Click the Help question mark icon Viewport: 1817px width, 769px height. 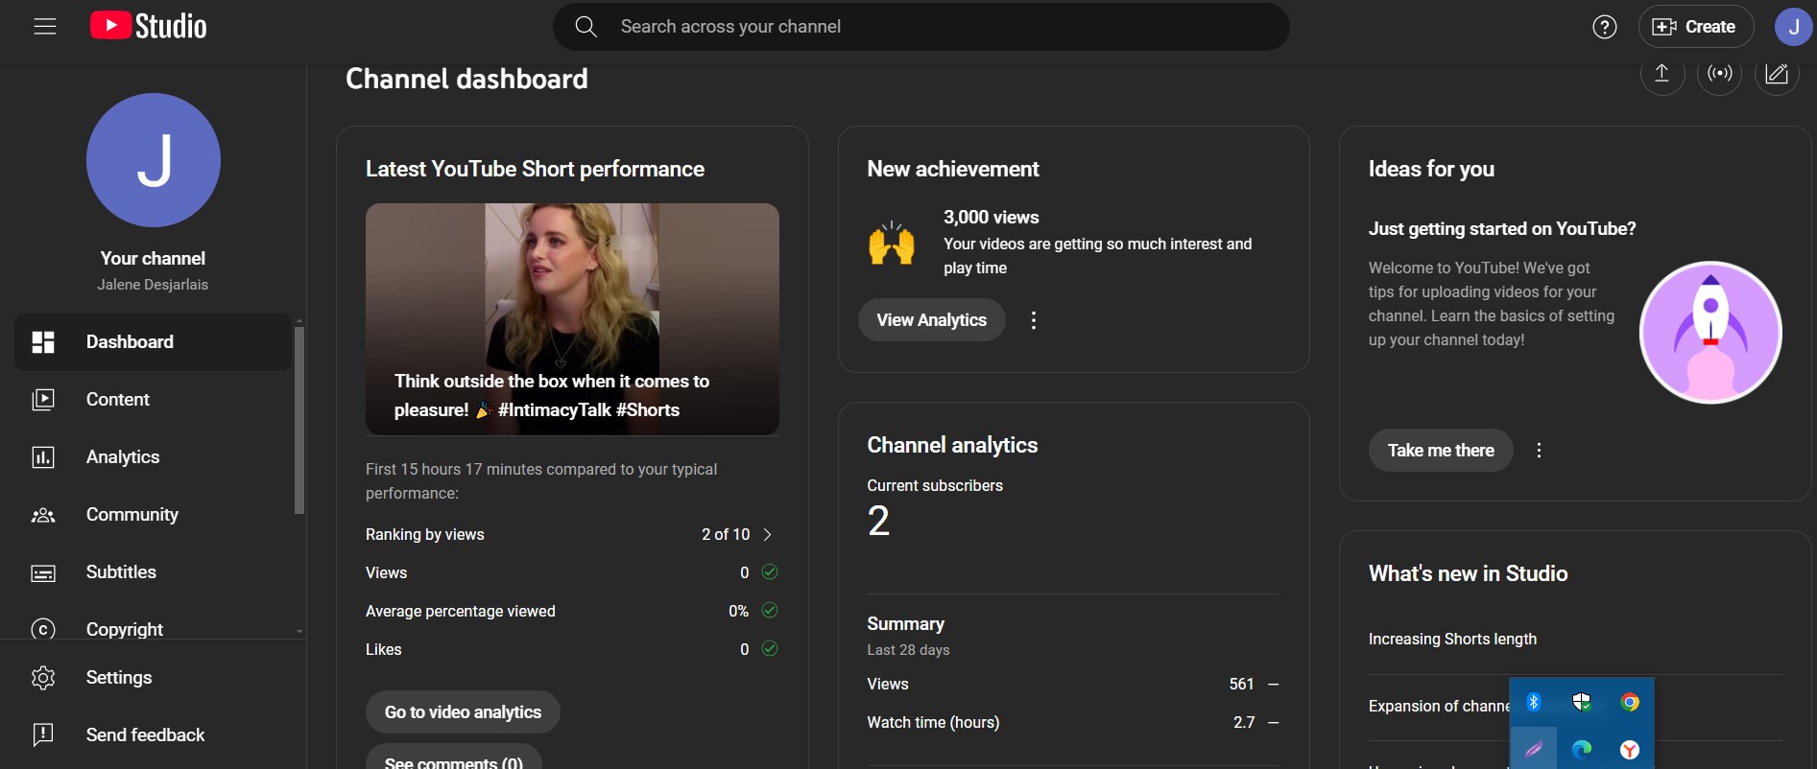pyautogui.click(x=1604, y=27)
